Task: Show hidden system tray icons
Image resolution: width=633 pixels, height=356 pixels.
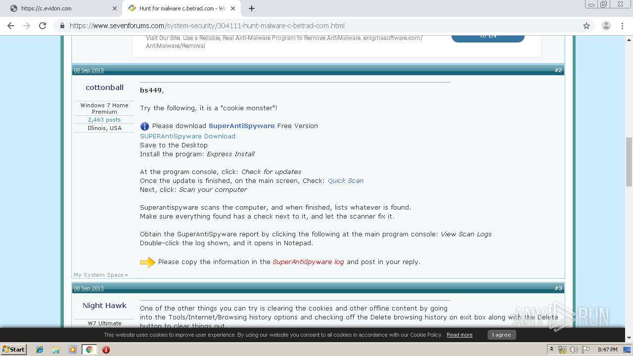Action: [551, 349]
